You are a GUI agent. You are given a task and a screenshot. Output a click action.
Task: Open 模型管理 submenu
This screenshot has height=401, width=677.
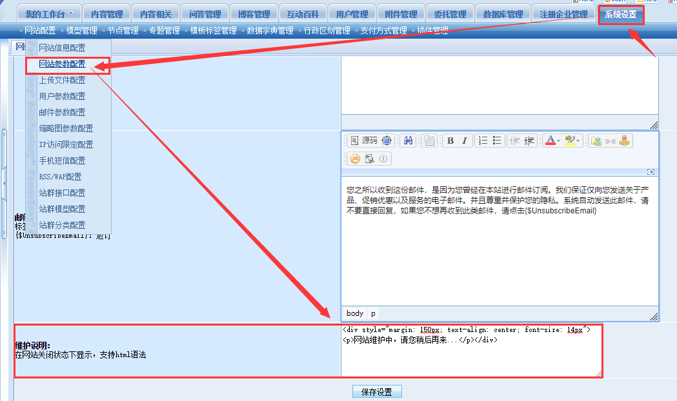(x=81, y=30)
